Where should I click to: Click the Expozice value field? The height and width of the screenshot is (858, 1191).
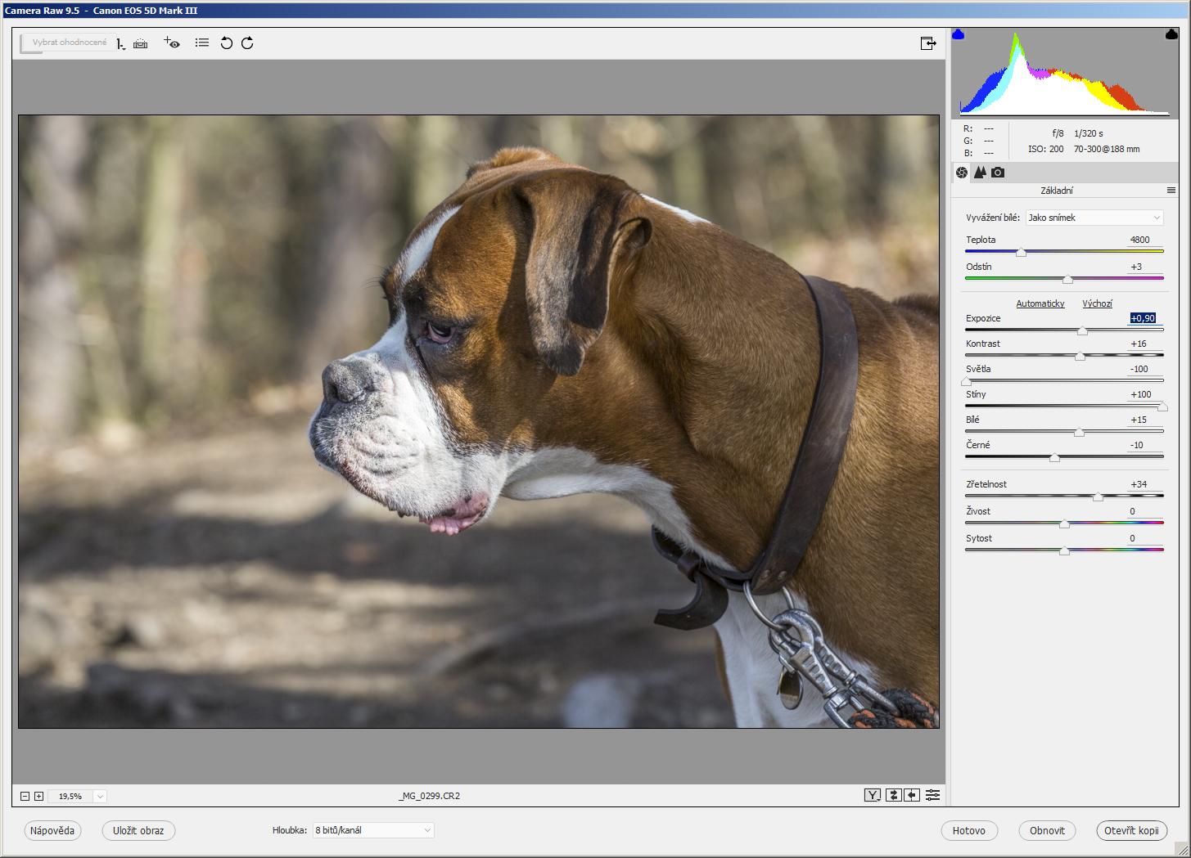pos(1142,318)
